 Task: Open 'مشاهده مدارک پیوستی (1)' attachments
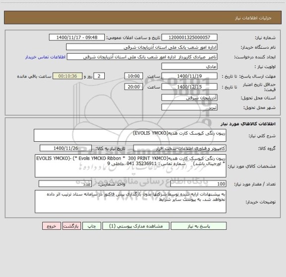pyautogui.click(x=136, y=226)
